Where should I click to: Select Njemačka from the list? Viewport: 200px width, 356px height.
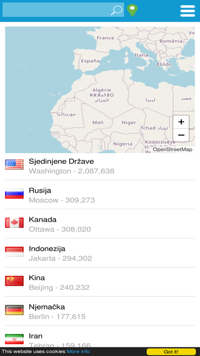tap(100, 311)
